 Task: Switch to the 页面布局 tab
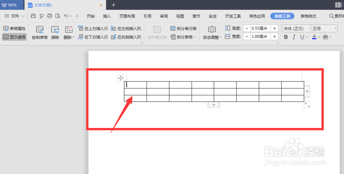(127, 16)
